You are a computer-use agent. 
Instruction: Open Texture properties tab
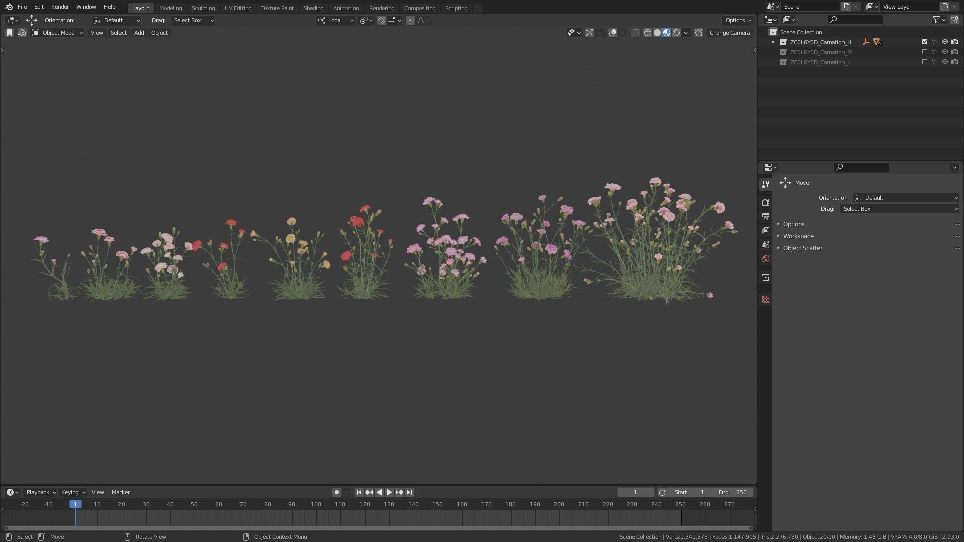click(766, 300)
